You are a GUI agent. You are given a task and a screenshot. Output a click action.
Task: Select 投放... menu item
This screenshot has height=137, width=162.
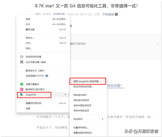click(x=43, y=48)
